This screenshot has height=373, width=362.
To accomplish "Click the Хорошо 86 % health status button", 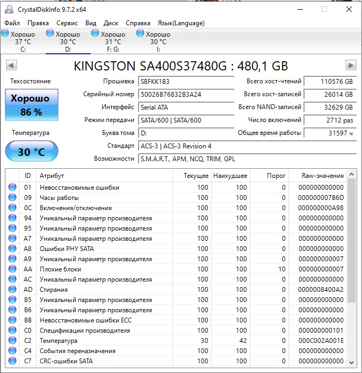I will click(x=32, y=105).
